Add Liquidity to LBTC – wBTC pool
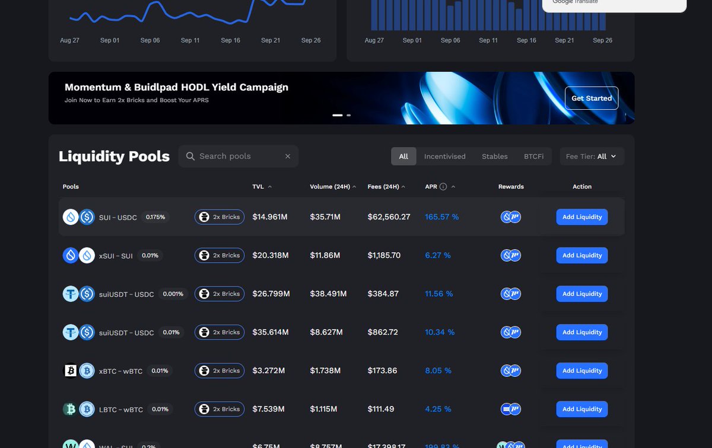Image resolution: width=712 pixels, height=448 pixels. point(582,409)
